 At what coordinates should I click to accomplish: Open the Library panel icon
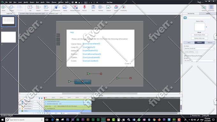coord(204,7)
